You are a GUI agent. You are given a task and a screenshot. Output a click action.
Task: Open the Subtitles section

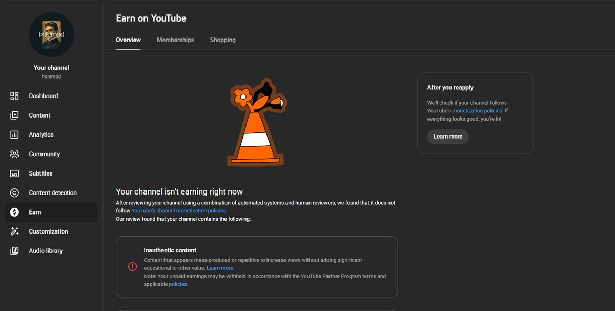(x=51, y=173)
